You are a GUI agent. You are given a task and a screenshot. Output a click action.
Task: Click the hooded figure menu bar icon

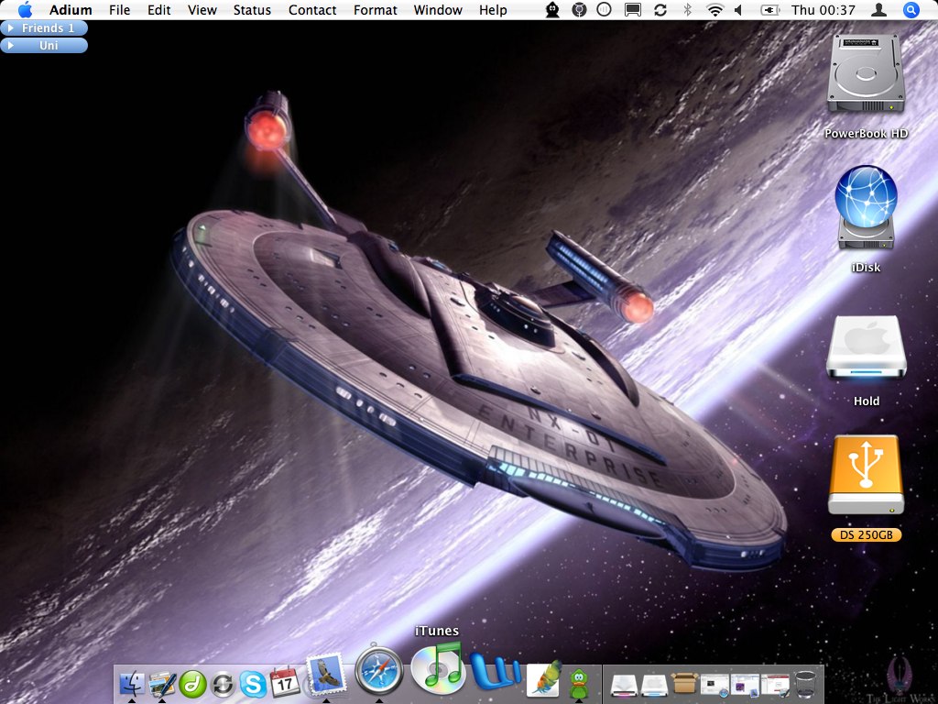point(552,9)
